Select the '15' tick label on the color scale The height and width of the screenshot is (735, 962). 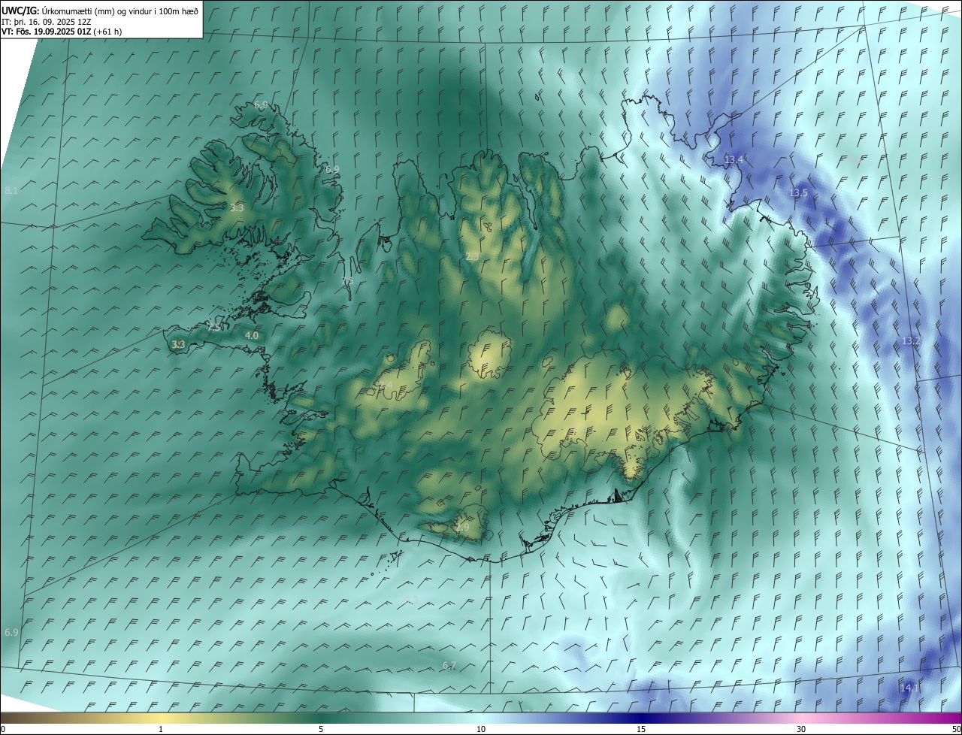coord(641,729)
